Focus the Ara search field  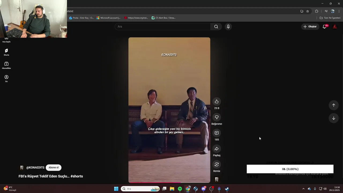coord(163,27)
